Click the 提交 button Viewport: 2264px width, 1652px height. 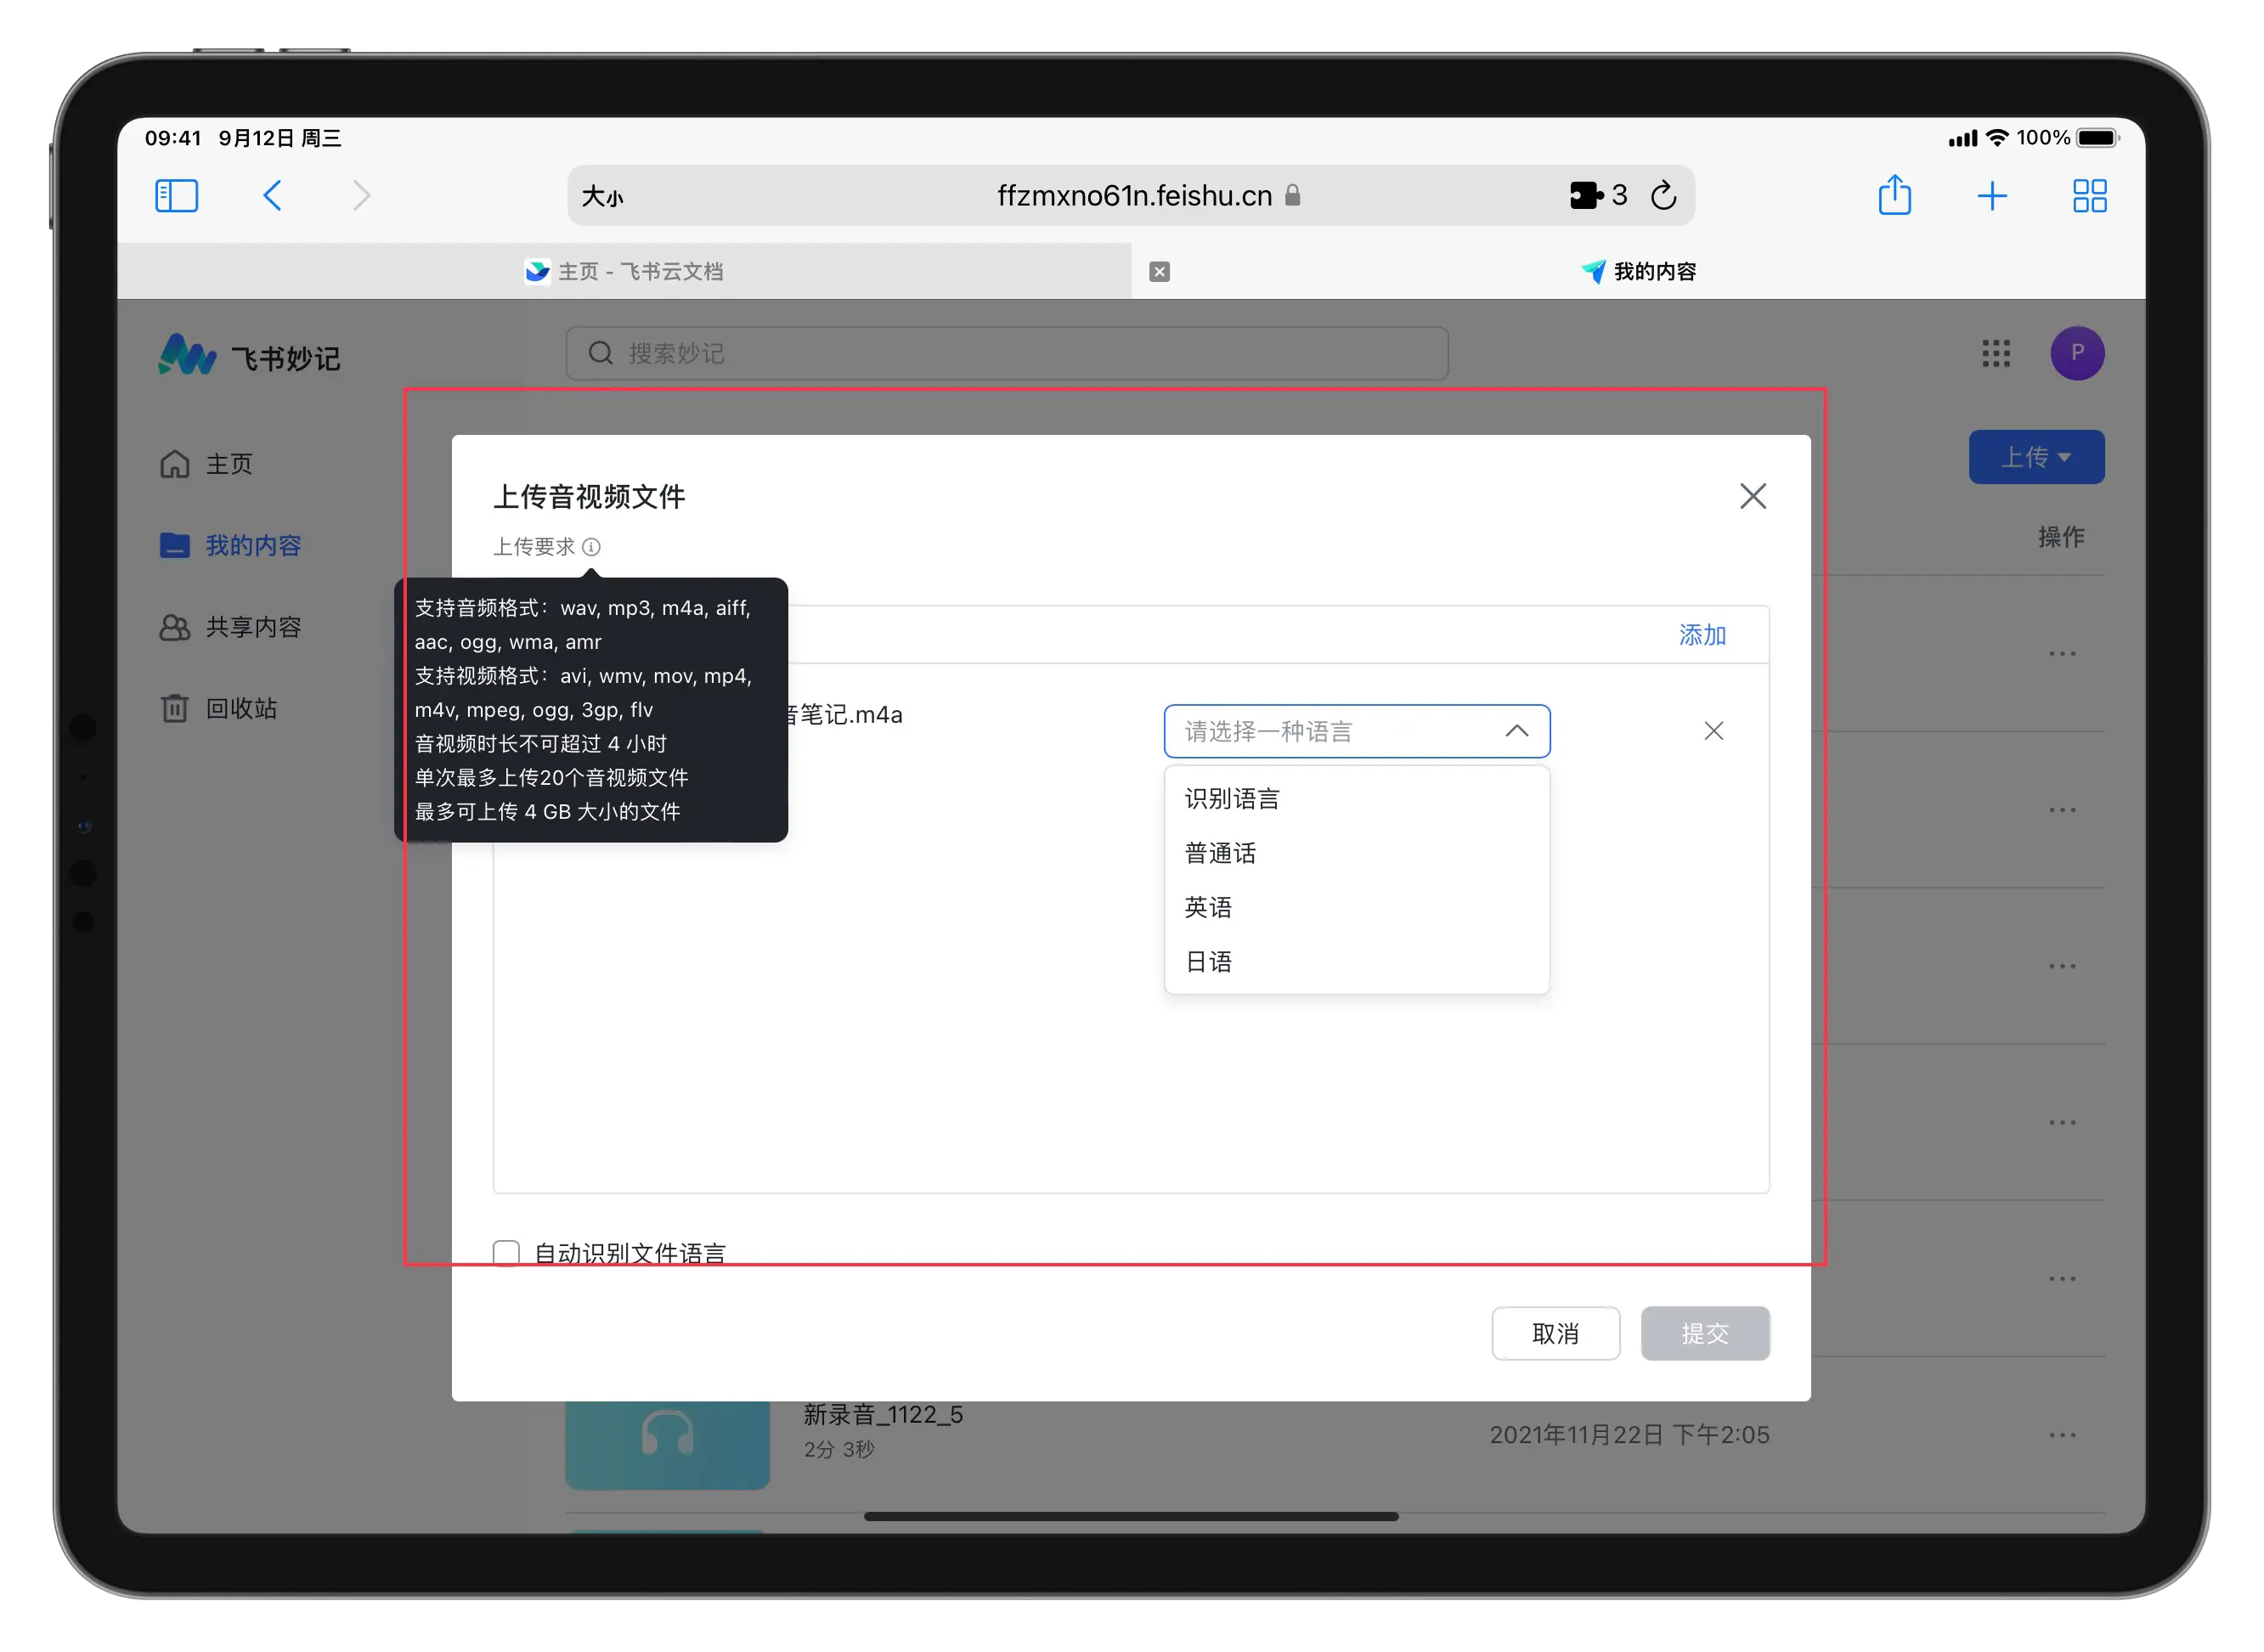[1705, 1334]
